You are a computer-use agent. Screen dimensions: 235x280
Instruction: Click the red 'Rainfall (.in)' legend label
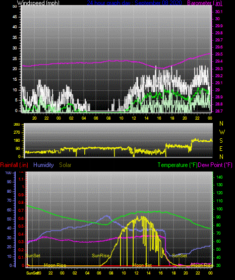pyautogui.click(x=14, y=165)
